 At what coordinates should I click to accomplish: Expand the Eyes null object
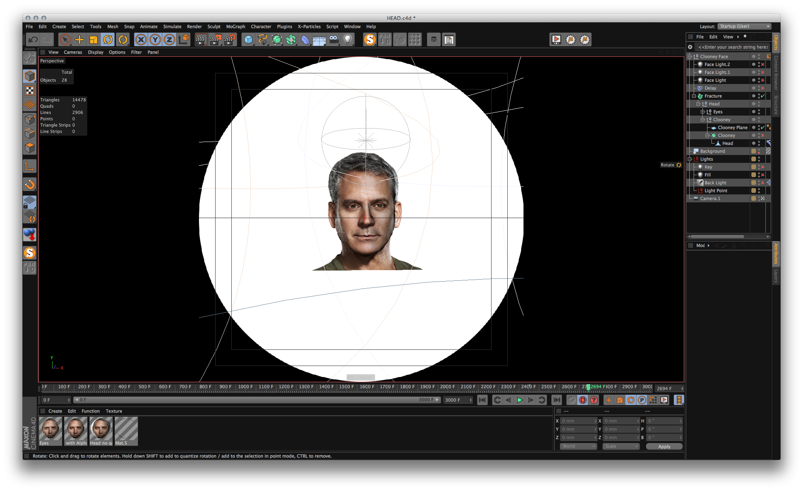pos(702,112)
